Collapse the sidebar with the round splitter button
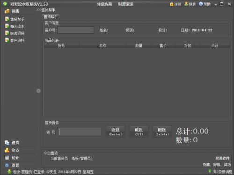The image size is (234, 175). point(38,91)
